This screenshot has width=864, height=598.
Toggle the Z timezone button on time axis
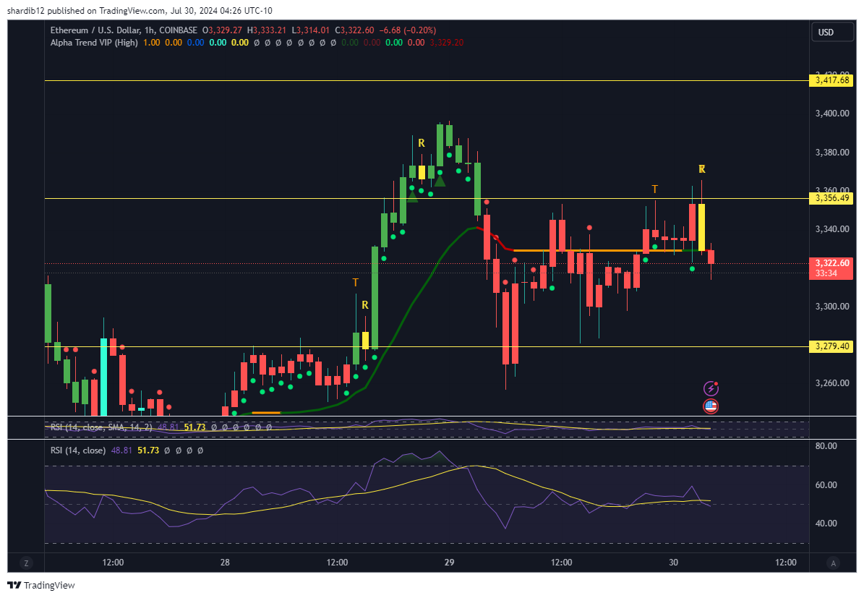click(26, 563)
